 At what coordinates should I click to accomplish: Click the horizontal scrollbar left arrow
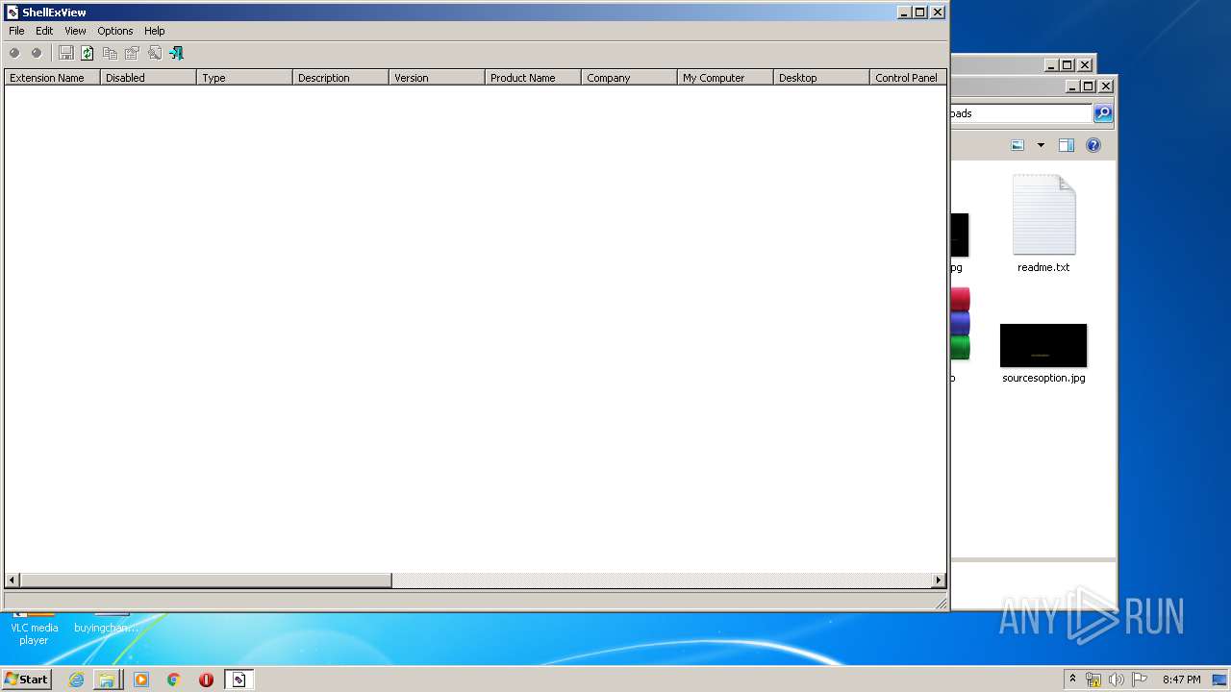click(x=13, y=581)
